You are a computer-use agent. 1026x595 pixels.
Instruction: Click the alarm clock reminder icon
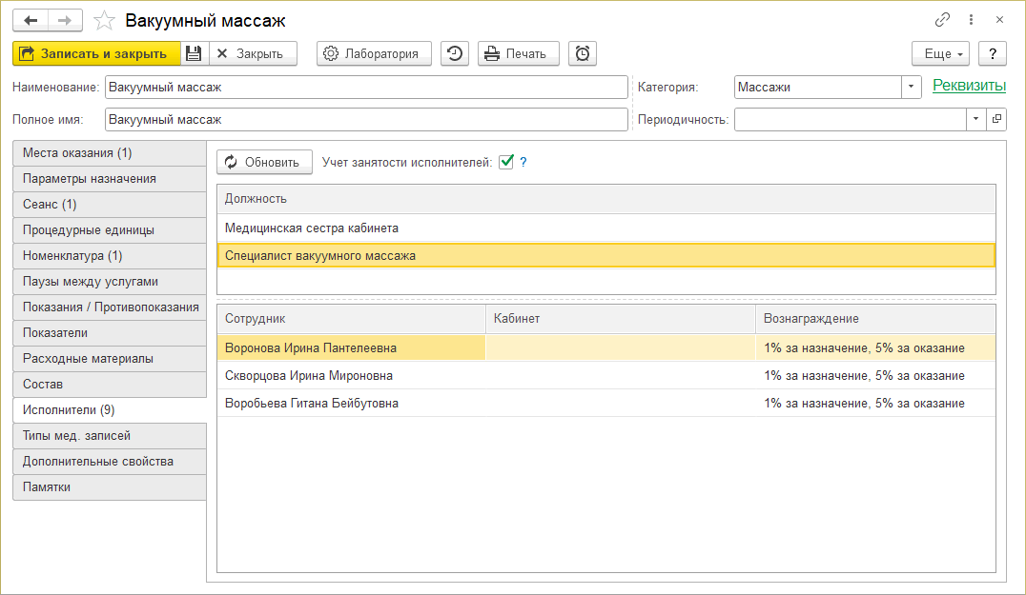click(x=583, y=54)
